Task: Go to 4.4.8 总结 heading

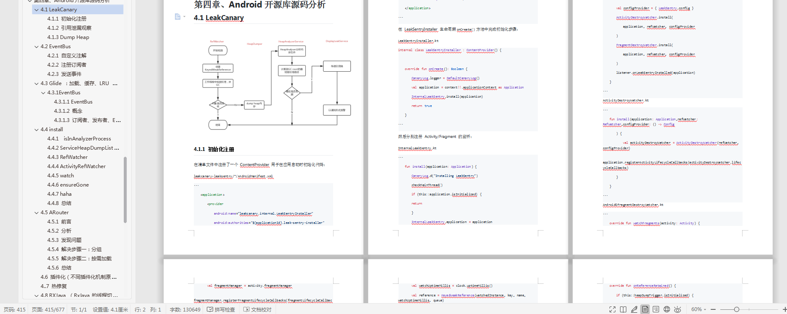Action: (59, 203)
